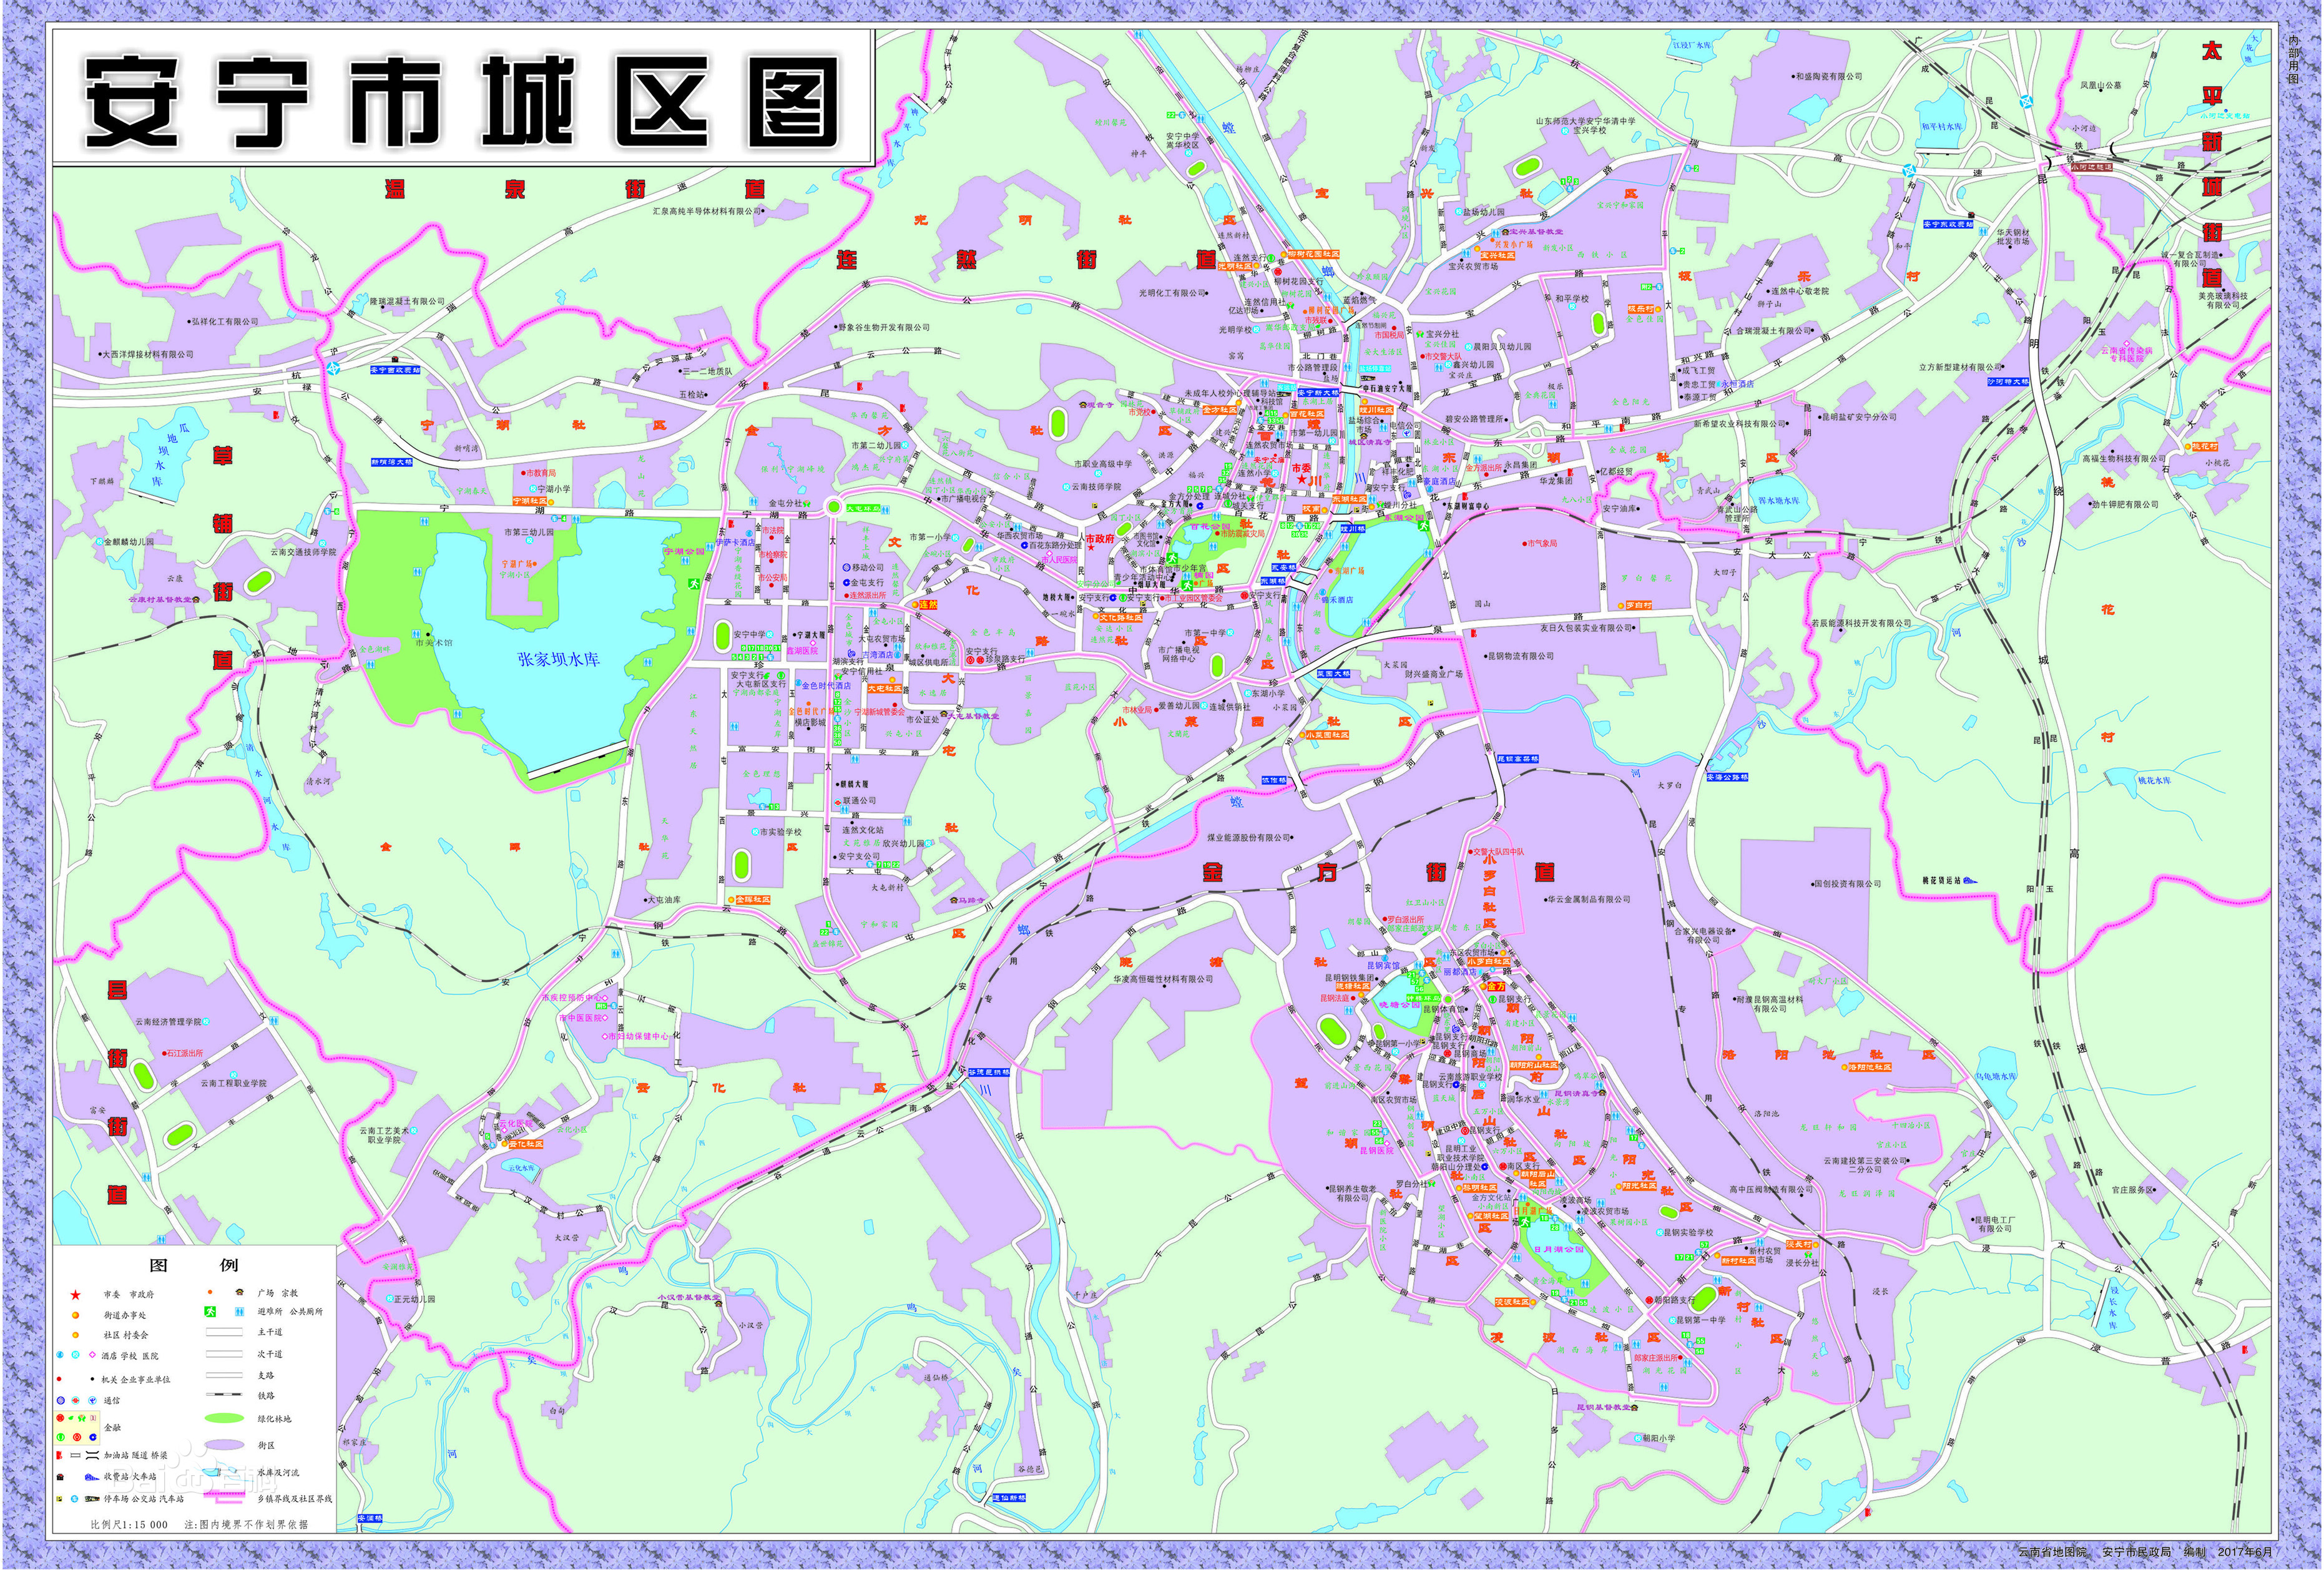Click the magenta 东湖公园 park label

click(x=1404, y=519)
